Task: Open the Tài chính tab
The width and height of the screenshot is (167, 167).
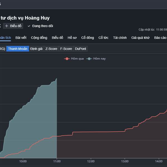Action: coord(120,38)
